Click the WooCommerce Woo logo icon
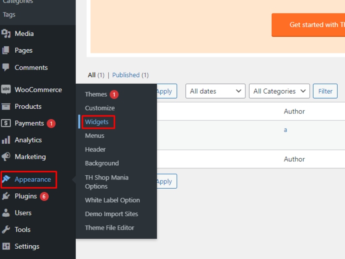The image size is (345, 259). point(6,89)
